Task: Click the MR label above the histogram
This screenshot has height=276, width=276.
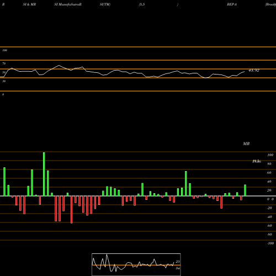Action: 246,144
